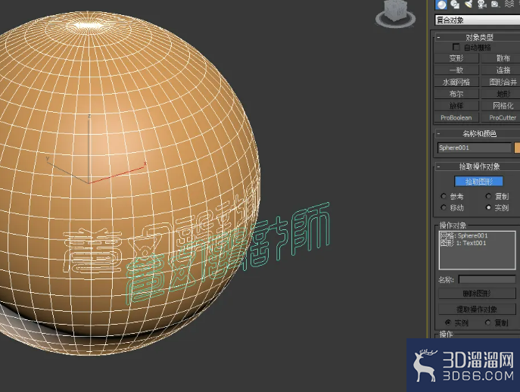Select the Geometry sphere icon in Create panel

pos(441,5)
